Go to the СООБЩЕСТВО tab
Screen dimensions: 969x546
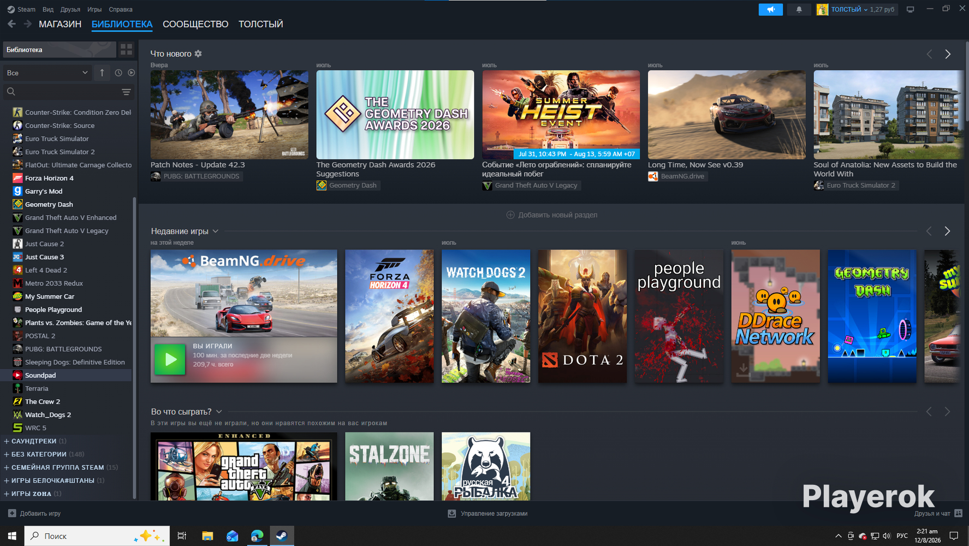tap(195, 24)
